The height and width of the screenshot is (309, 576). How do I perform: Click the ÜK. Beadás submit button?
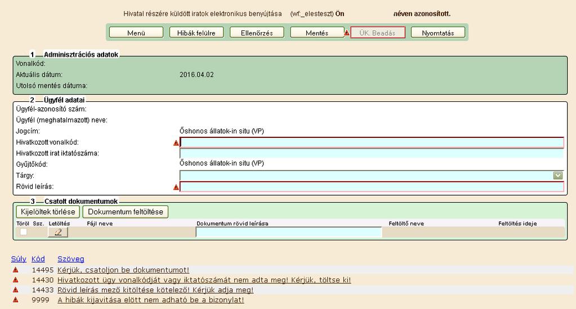(x=378, y=33)
